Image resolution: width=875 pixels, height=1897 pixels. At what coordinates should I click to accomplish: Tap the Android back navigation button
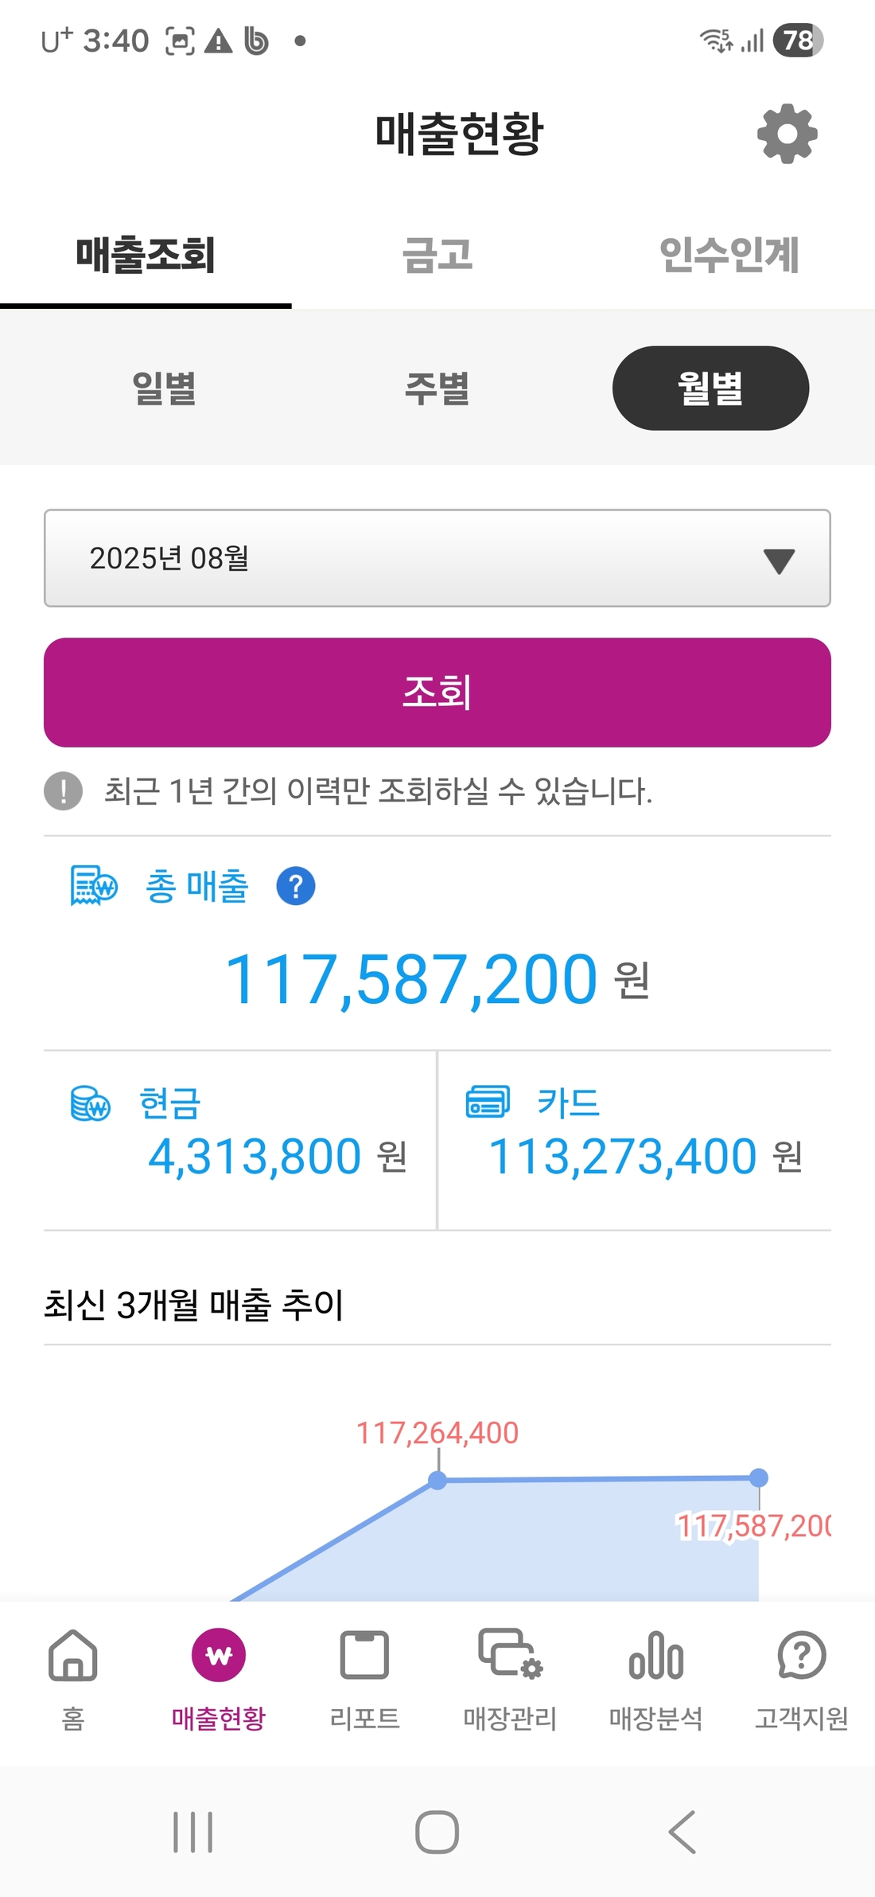coord(682,1832)
